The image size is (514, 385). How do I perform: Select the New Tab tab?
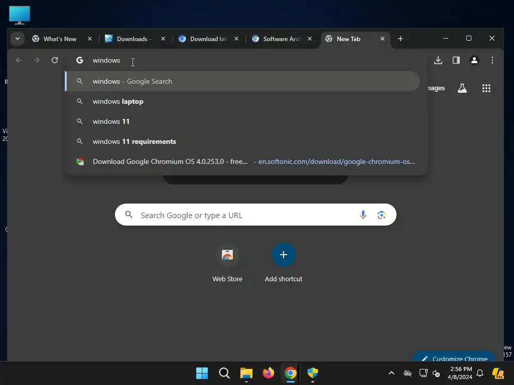click(x=355, y=39)
